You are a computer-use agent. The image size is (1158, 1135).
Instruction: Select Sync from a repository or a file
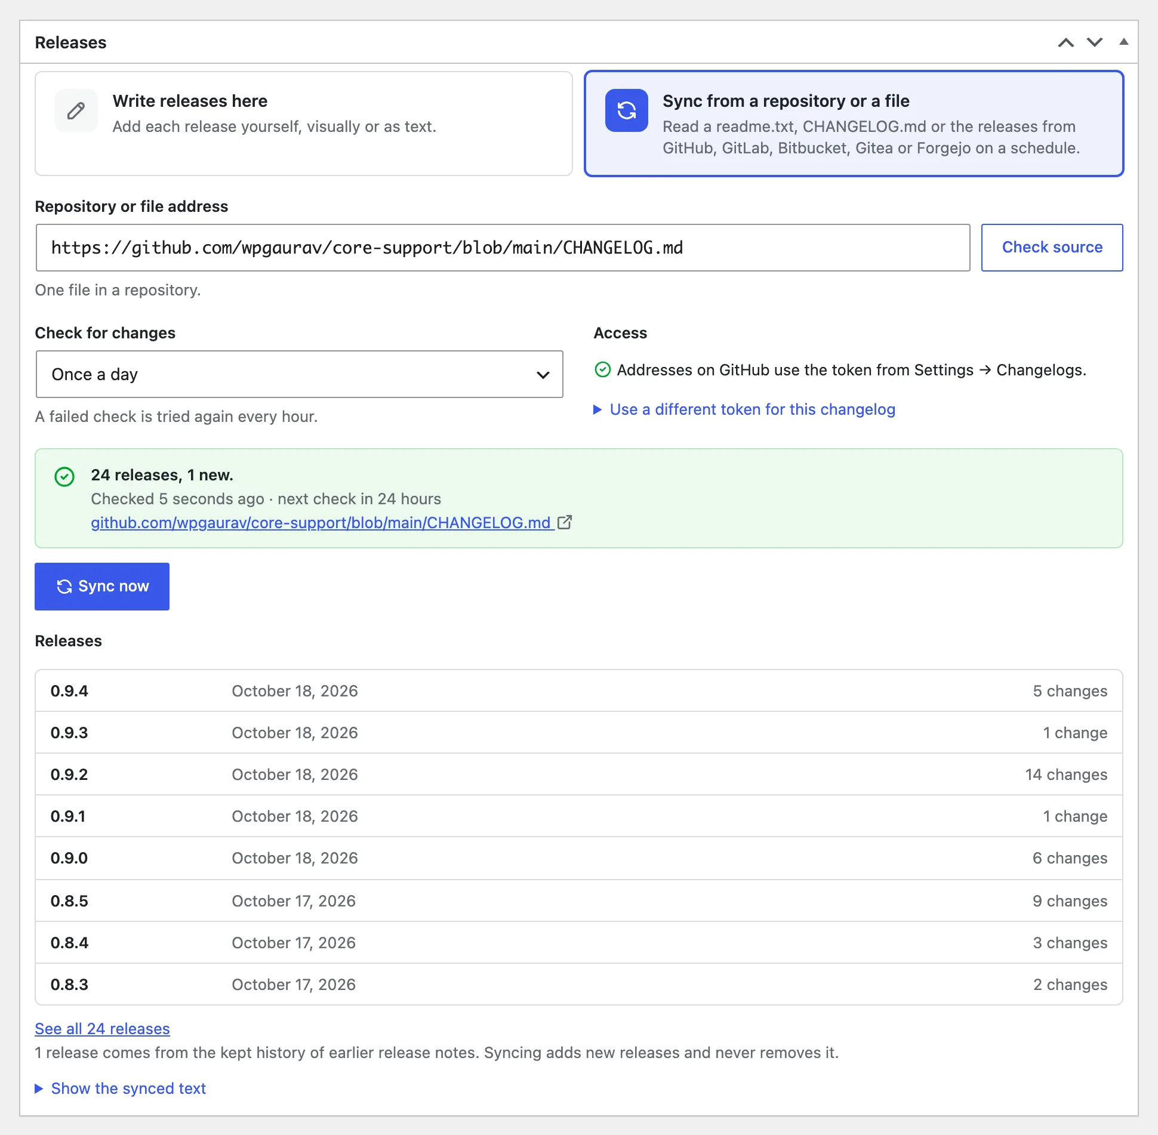point(854,124)
